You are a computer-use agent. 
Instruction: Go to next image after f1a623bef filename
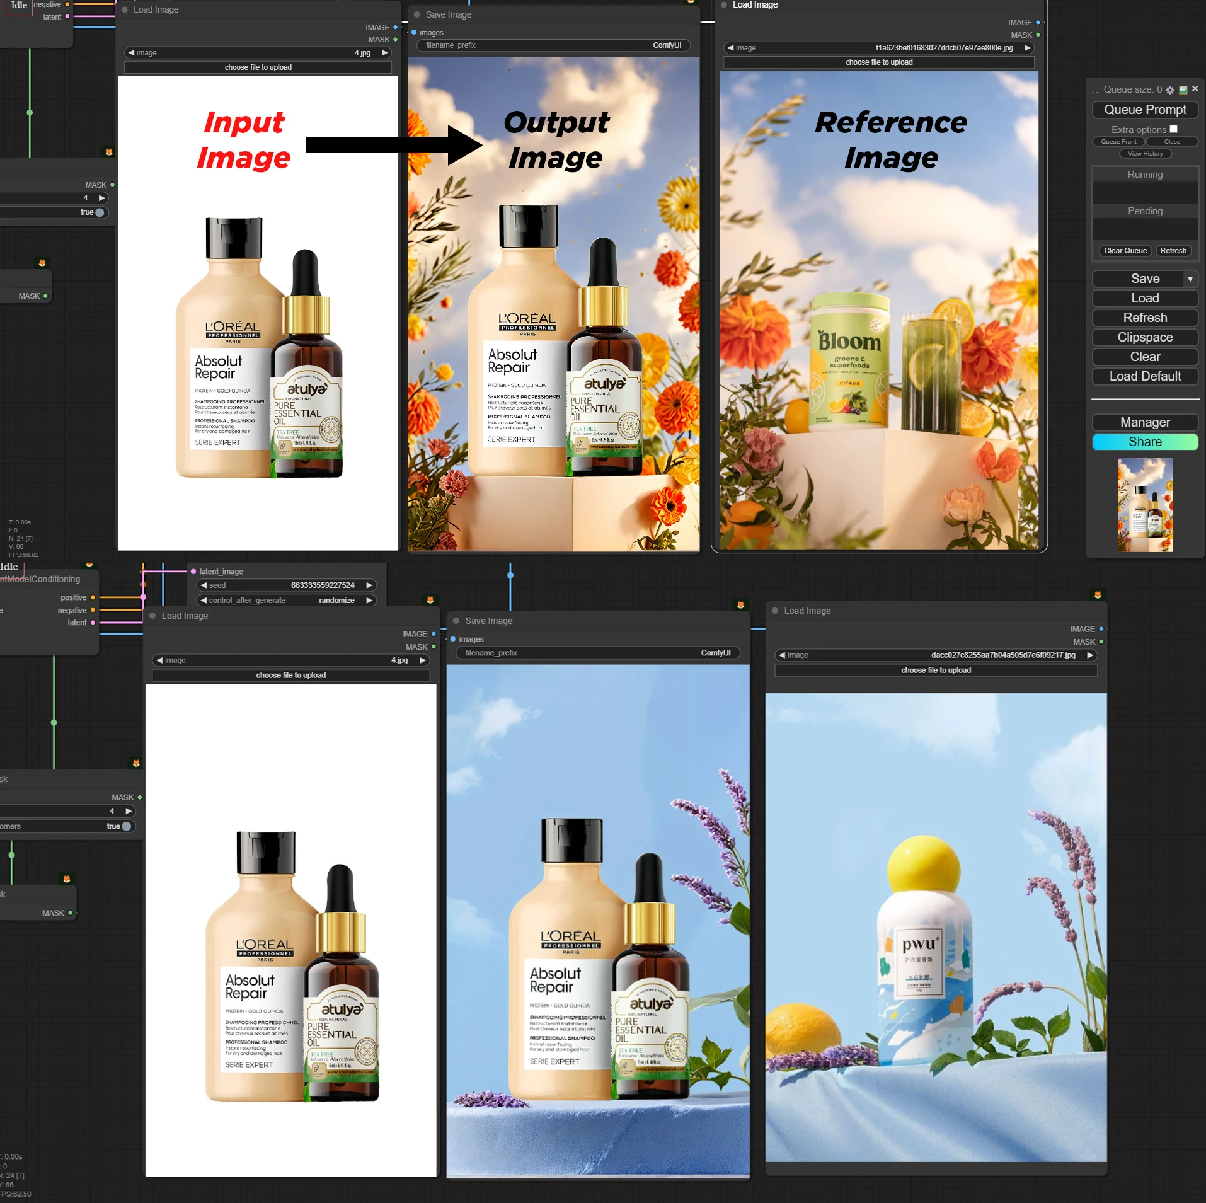pyautogui.click(x=1027, y=48)
